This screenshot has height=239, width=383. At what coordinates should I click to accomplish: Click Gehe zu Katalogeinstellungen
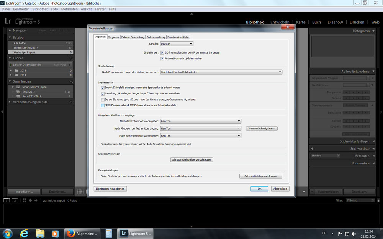[260, 176]
